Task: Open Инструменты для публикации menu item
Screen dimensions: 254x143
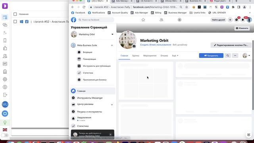Action: click(97, 66)
